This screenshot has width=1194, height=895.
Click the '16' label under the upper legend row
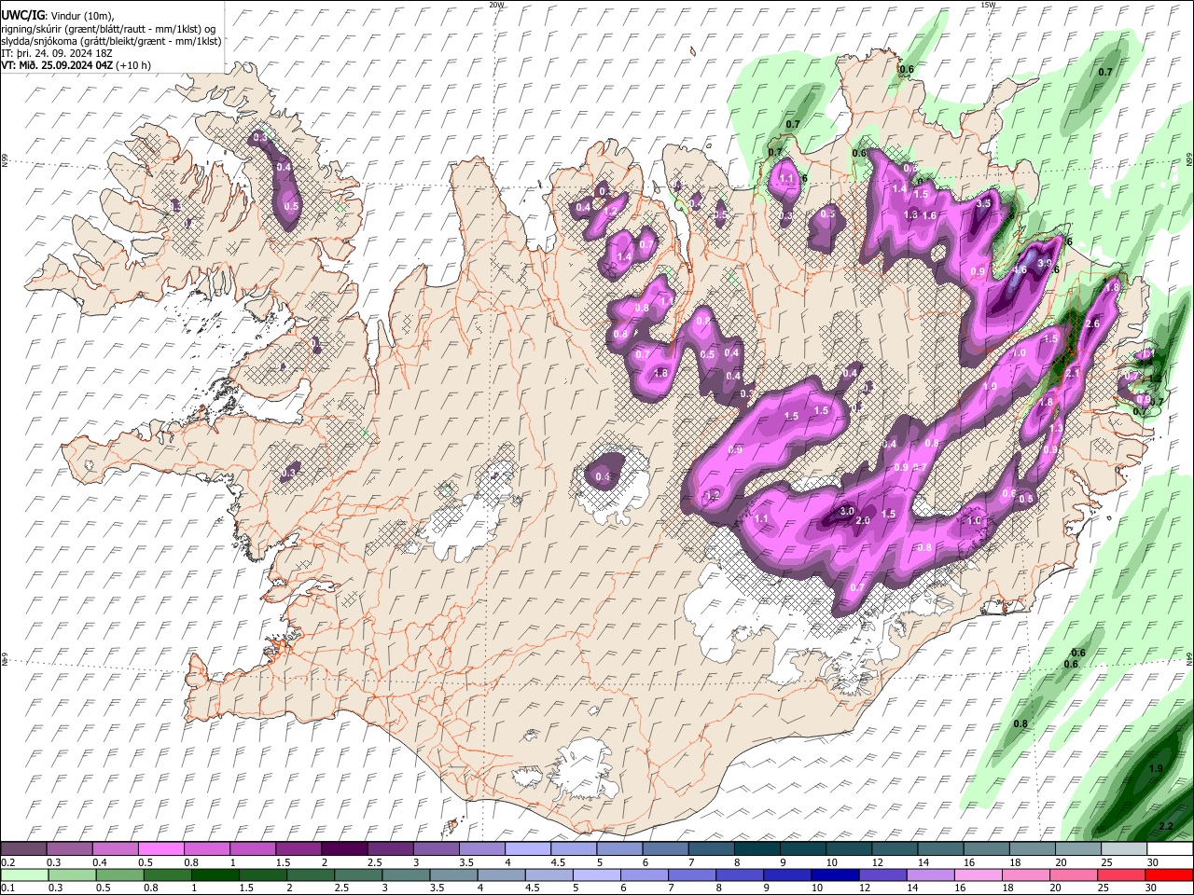(969, 862)
